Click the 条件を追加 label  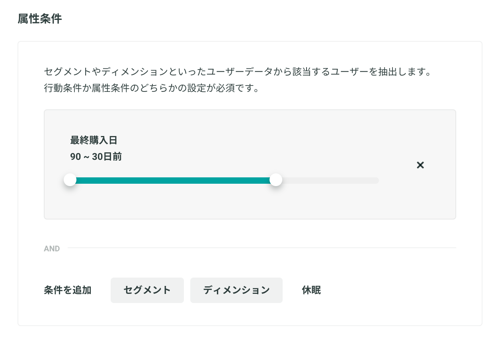(68, 290)
